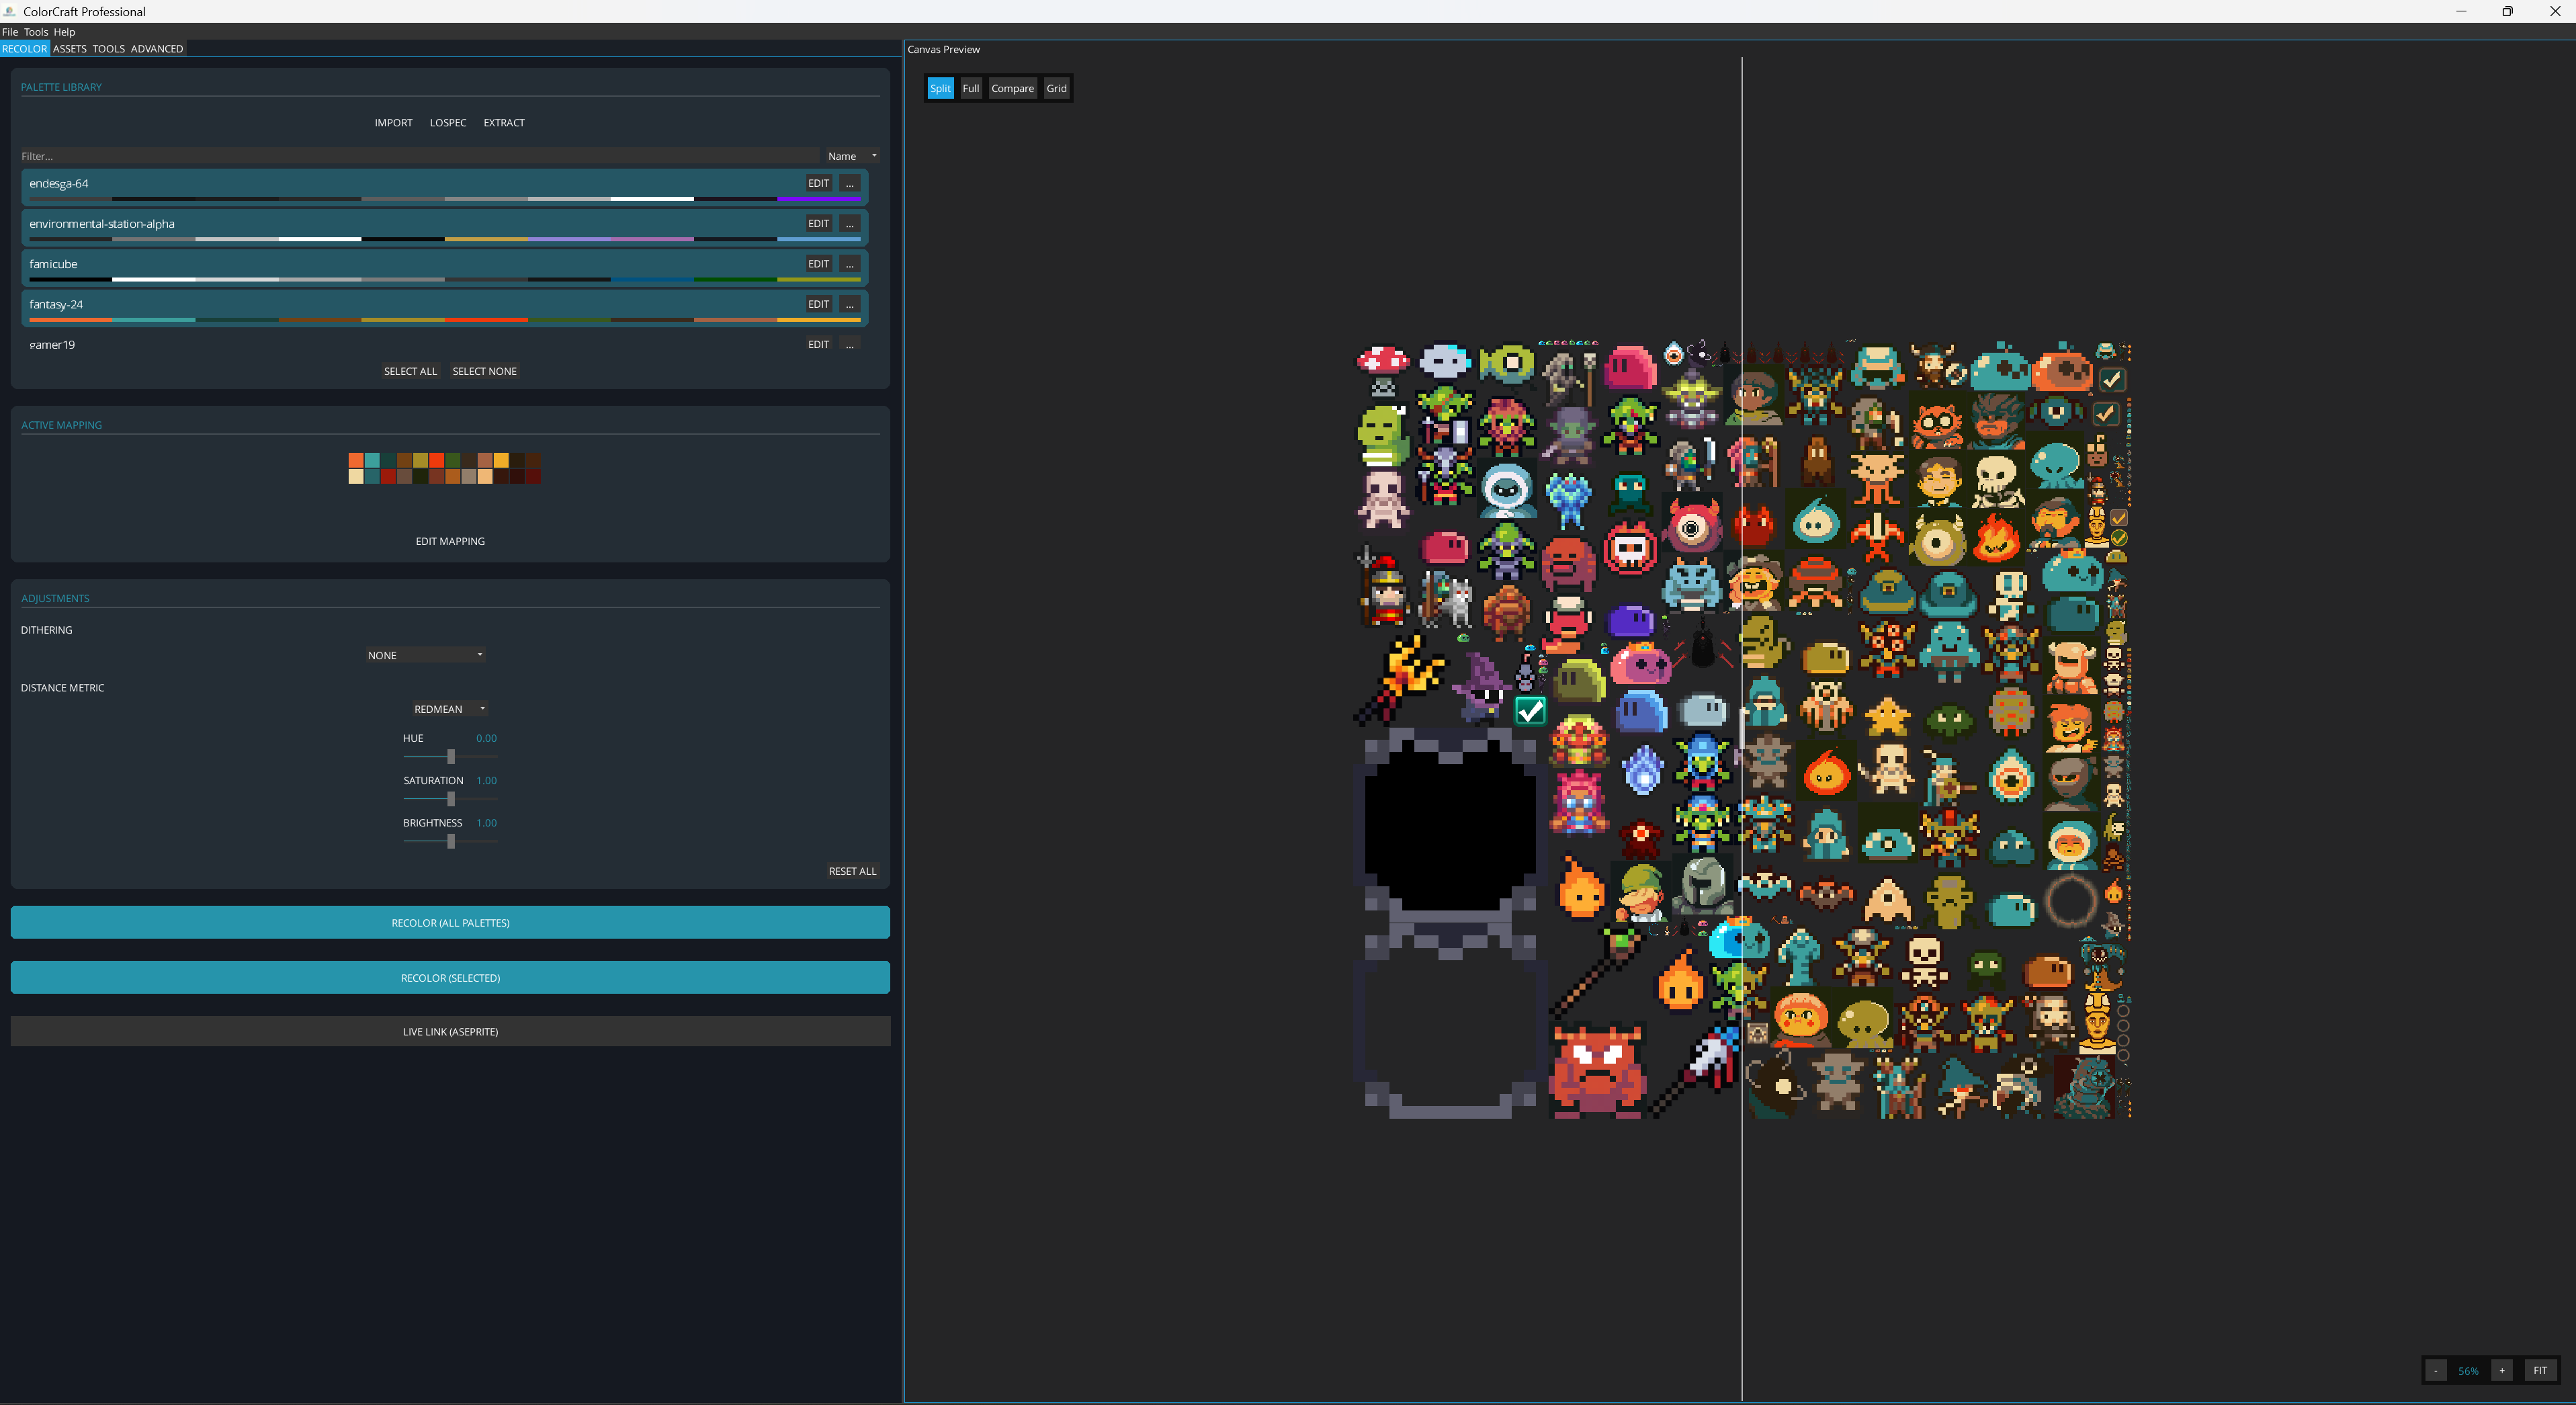
Task: Edit the endesga-64 palette
Action: click(818, 183)
